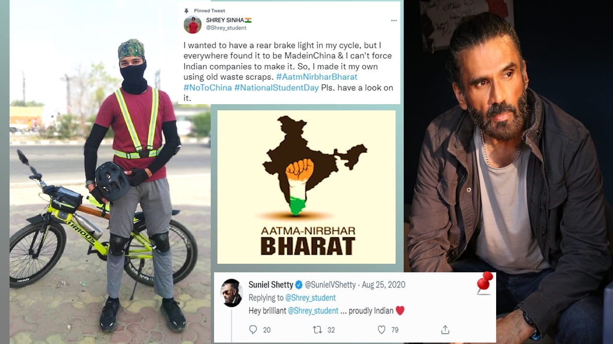Click the Suniel Shetty display name
Viewport: 613px width, 344px height.
tap(271, 285)
